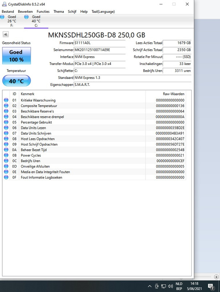The height and width of the screenshot is (292, 220).
Task: Click the Serienummer field value
Action: 100,50
